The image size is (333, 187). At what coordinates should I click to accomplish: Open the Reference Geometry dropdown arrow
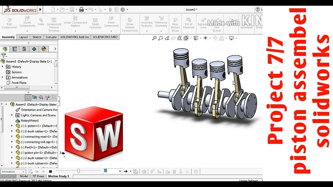pyautogui.click(x=161, y=31)
